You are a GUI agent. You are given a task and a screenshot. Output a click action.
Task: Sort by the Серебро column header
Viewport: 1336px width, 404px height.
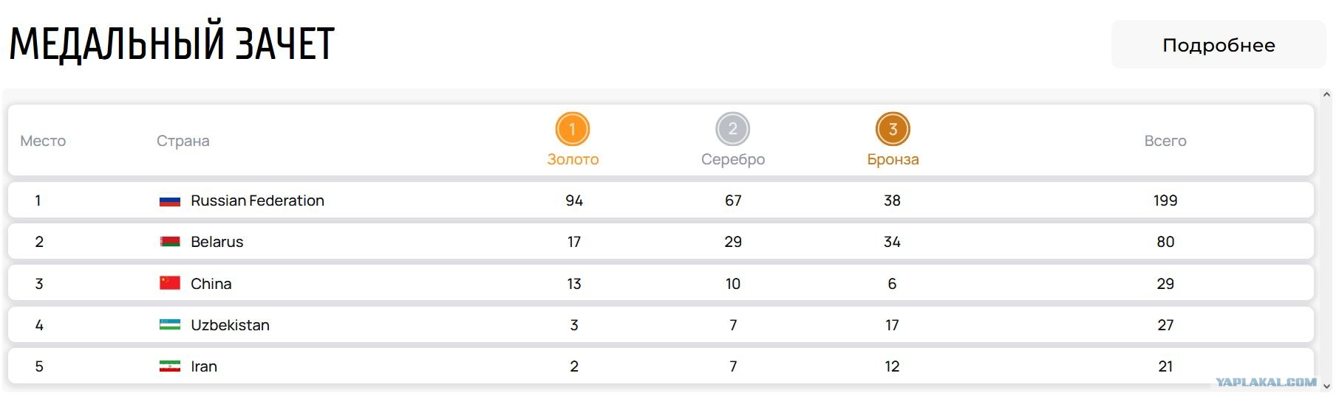click(733, 159)
